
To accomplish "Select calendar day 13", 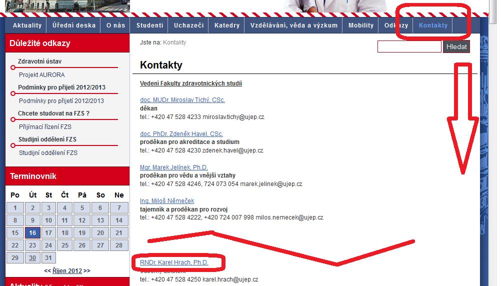I will (x=100, y=220).
